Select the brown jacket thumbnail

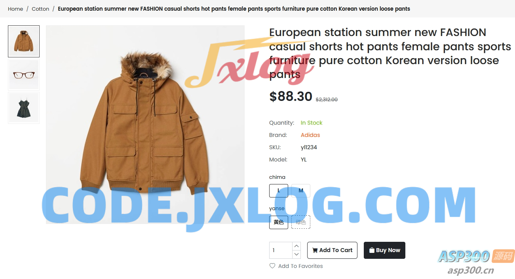click(24, 42)
